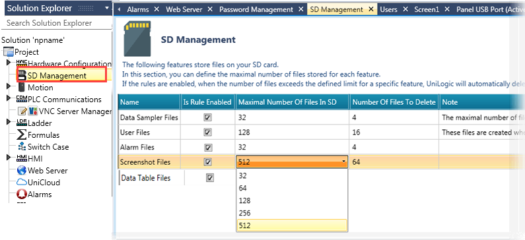Click the Search Solution Explorer field

[56, 23]
